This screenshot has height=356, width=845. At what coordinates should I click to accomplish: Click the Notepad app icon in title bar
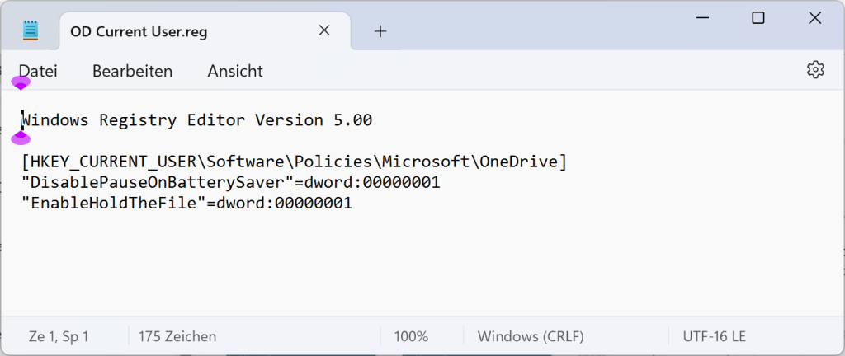(x=31, y=31)
